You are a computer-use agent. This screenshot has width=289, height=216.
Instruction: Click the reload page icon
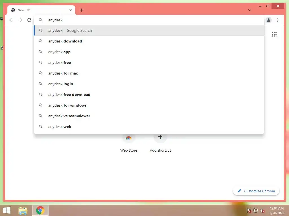(x=29, y=20)
